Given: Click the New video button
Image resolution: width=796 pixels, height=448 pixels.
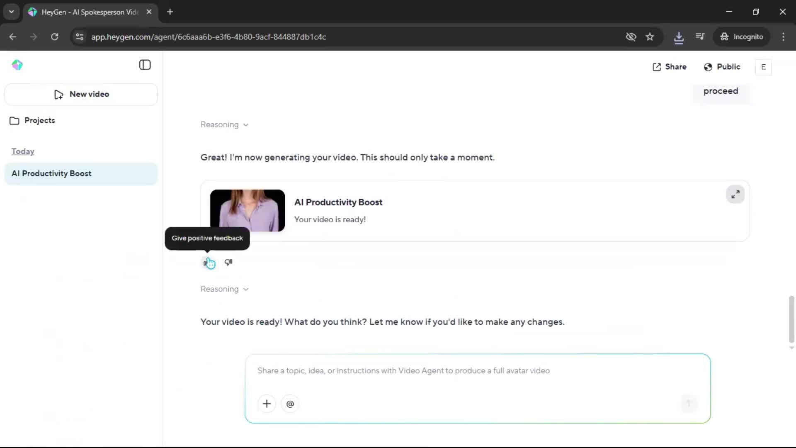Looking at the screenshot, I should point(81,94).
